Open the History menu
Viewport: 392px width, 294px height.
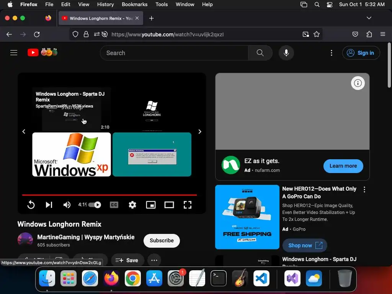[x=106, y=5]
